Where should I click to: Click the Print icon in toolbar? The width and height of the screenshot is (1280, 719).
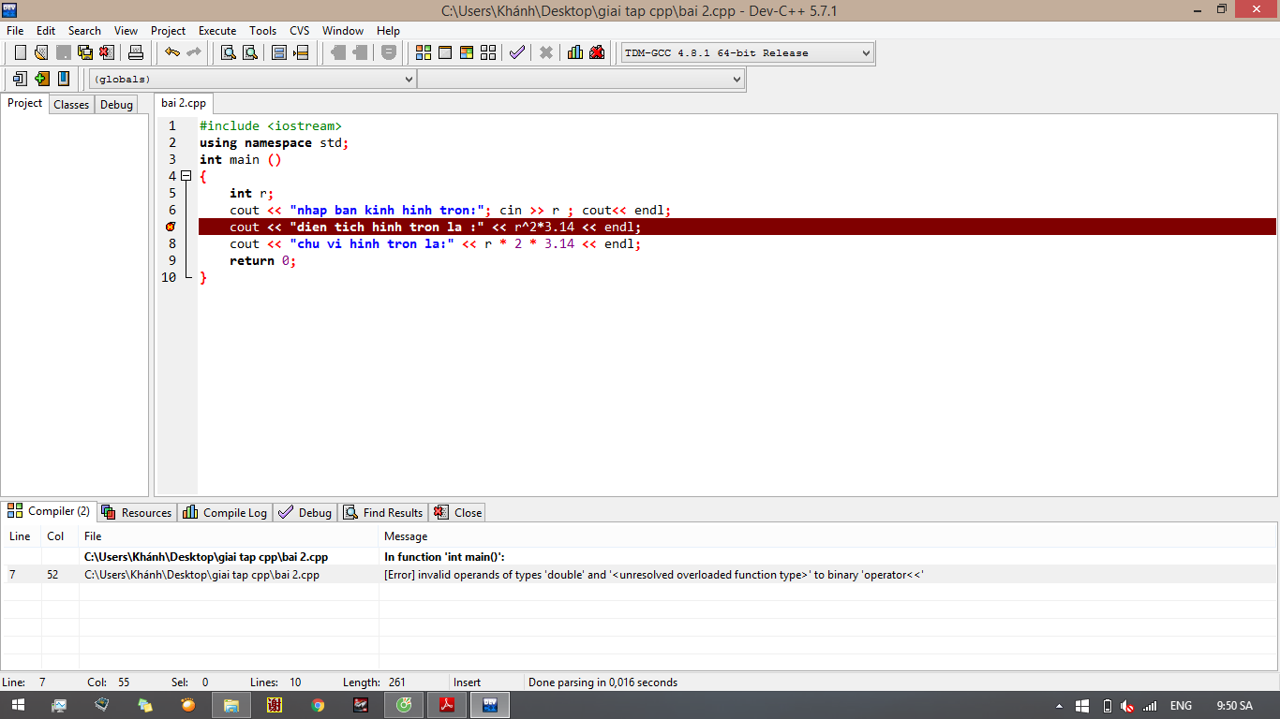(136, 52)
